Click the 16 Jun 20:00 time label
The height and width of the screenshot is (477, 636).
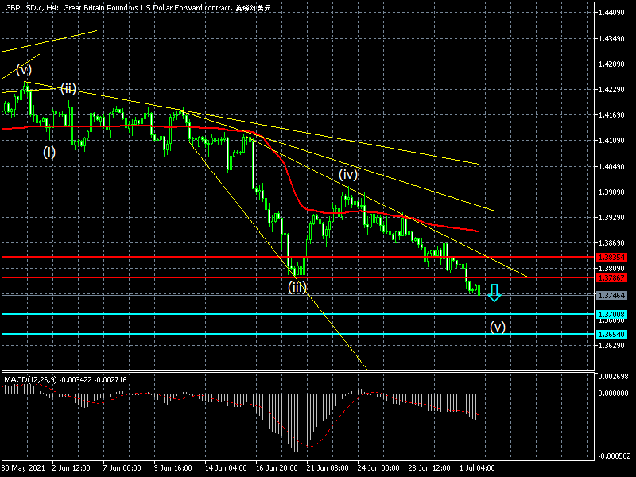pos(277,468)
